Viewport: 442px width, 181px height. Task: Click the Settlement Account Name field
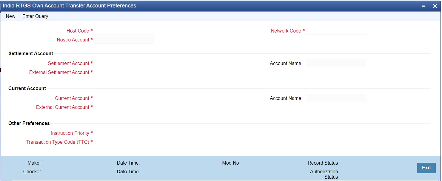[x=336, y=63]
